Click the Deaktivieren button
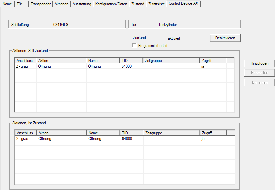 click(225, 38)
